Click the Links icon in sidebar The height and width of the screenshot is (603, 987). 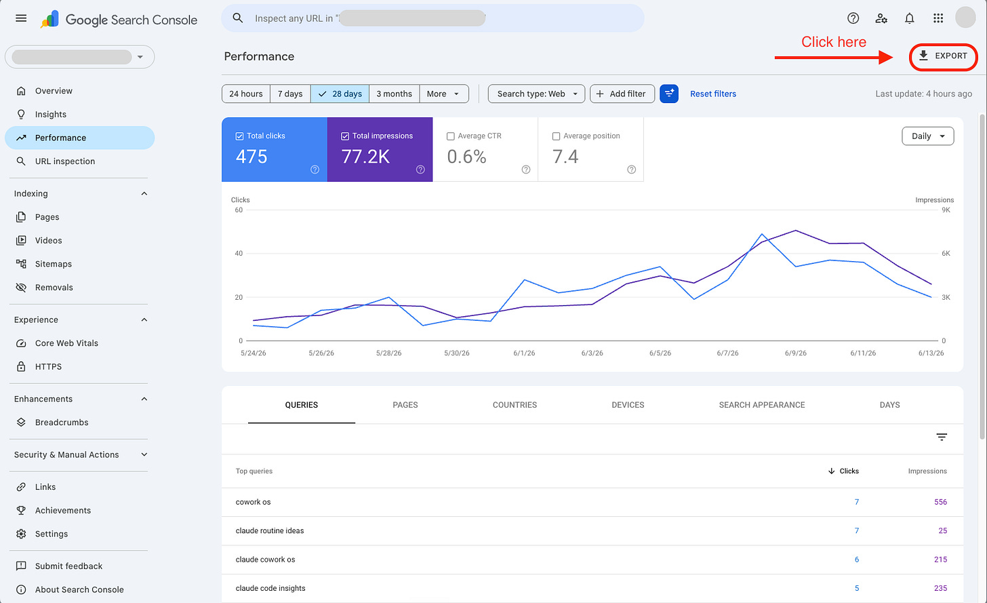[21, 487]
